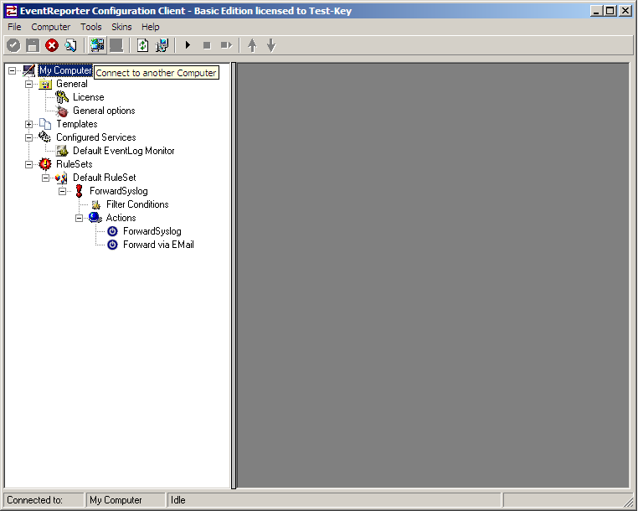
Task: Click the globe icon beside Actions
Action: (95, 218)
